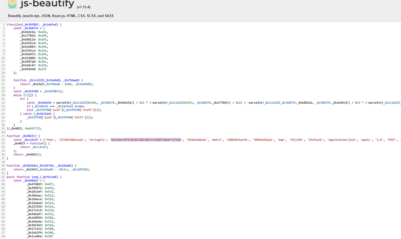This screenshot has height=239, width=401.
Task: Click the 'Beautify JavaScript, JSON...' subtitle
Action: click(x=60, y=16)
